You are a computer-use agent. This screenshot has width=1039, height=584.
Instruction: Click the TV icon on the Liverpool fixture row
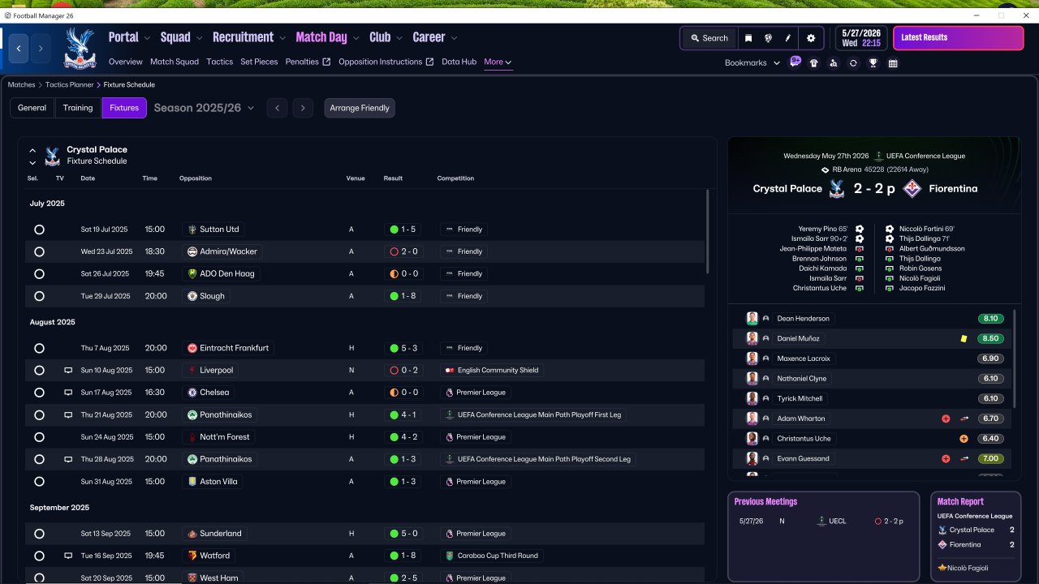[69, 370]
